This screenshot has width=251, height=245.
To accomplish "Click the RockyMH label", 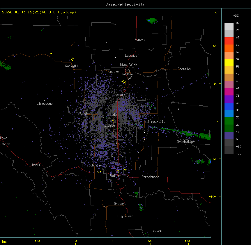I will coord(71,66).
